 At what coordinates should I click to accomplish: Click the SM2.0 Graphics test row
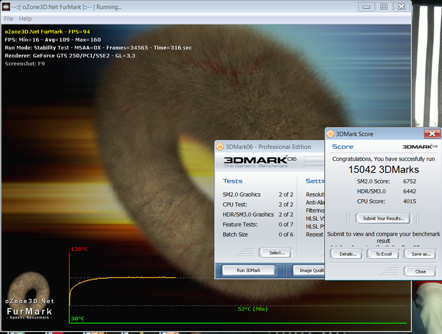(257, 194)
